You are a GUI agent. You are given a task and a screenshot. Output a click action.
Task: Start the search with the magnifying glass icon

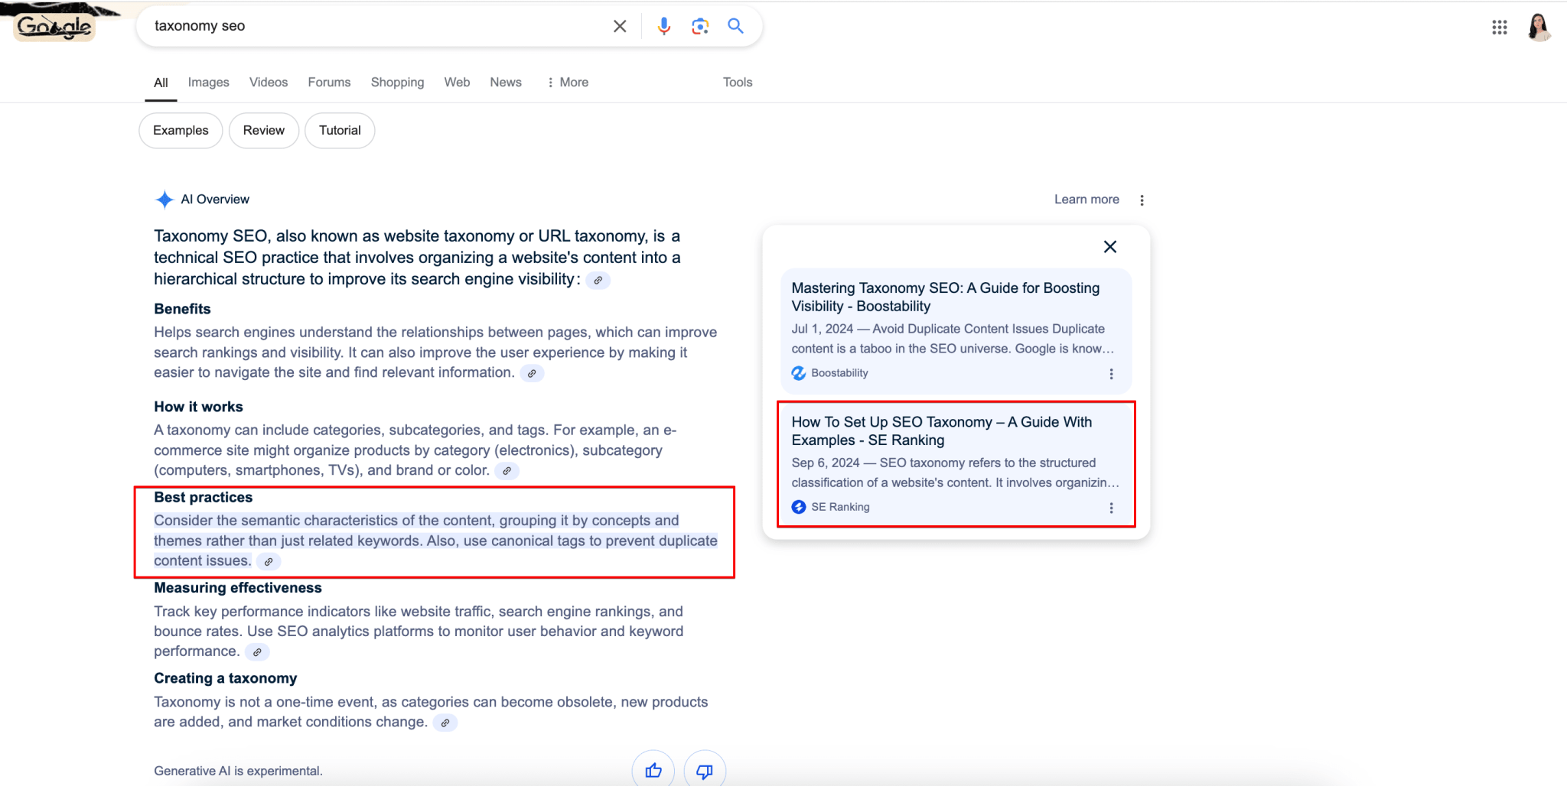coord(735,25)
